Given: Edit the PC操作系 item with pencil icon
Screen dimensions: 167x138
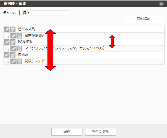Looking at the screenshot, I should [x=6, y=42].
